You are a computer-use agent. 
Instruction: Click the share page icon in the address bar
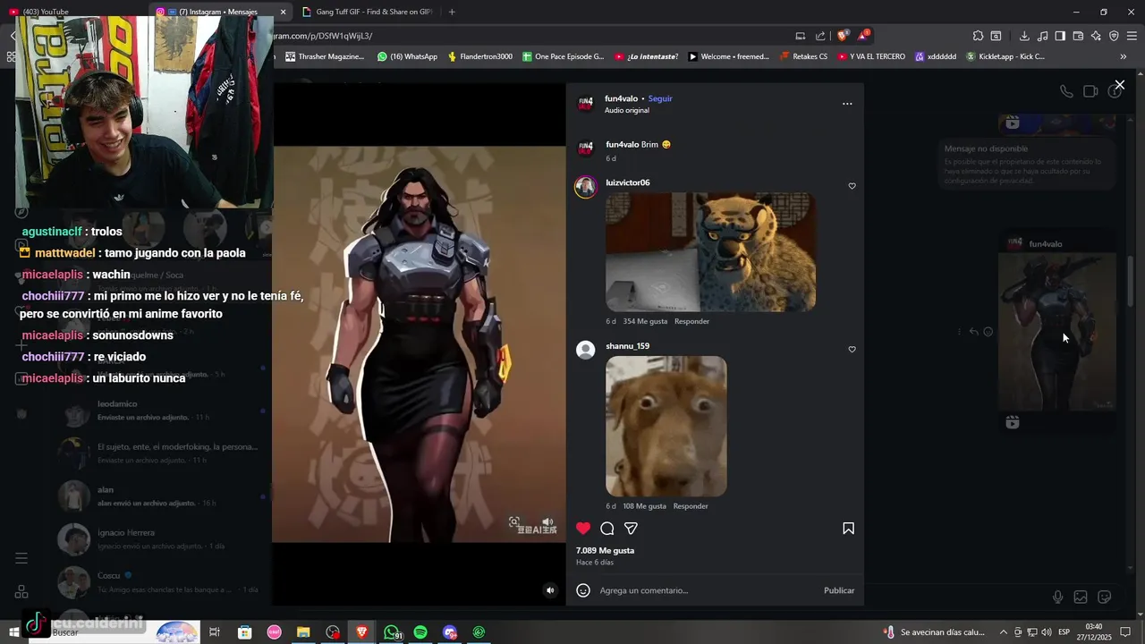pyautogui.click(x=820, y=36)
